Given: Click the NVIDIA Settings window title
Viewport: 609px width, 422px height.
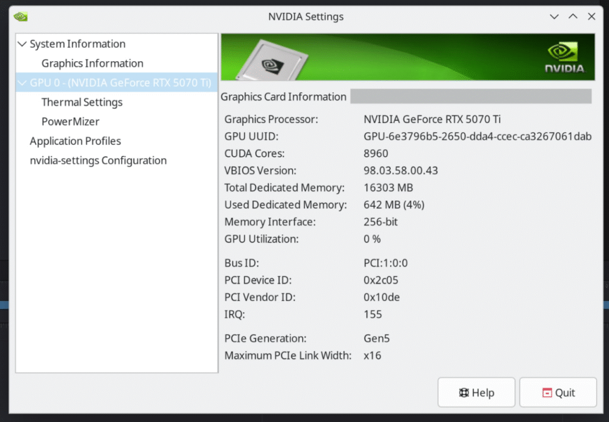Looking at the screenshot, I should [306, 17].
